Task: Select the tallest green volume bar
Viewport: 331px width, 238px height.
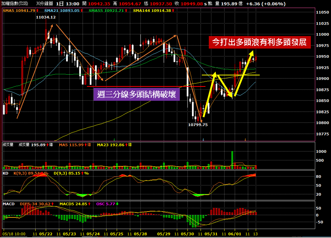Action: pyautogui.click(x=232, y=160)
